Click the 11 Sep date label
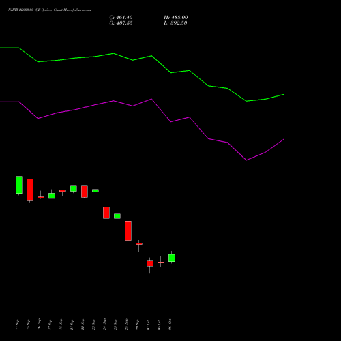This screenshot has height=341, width=341. click(x=17, y=325)
